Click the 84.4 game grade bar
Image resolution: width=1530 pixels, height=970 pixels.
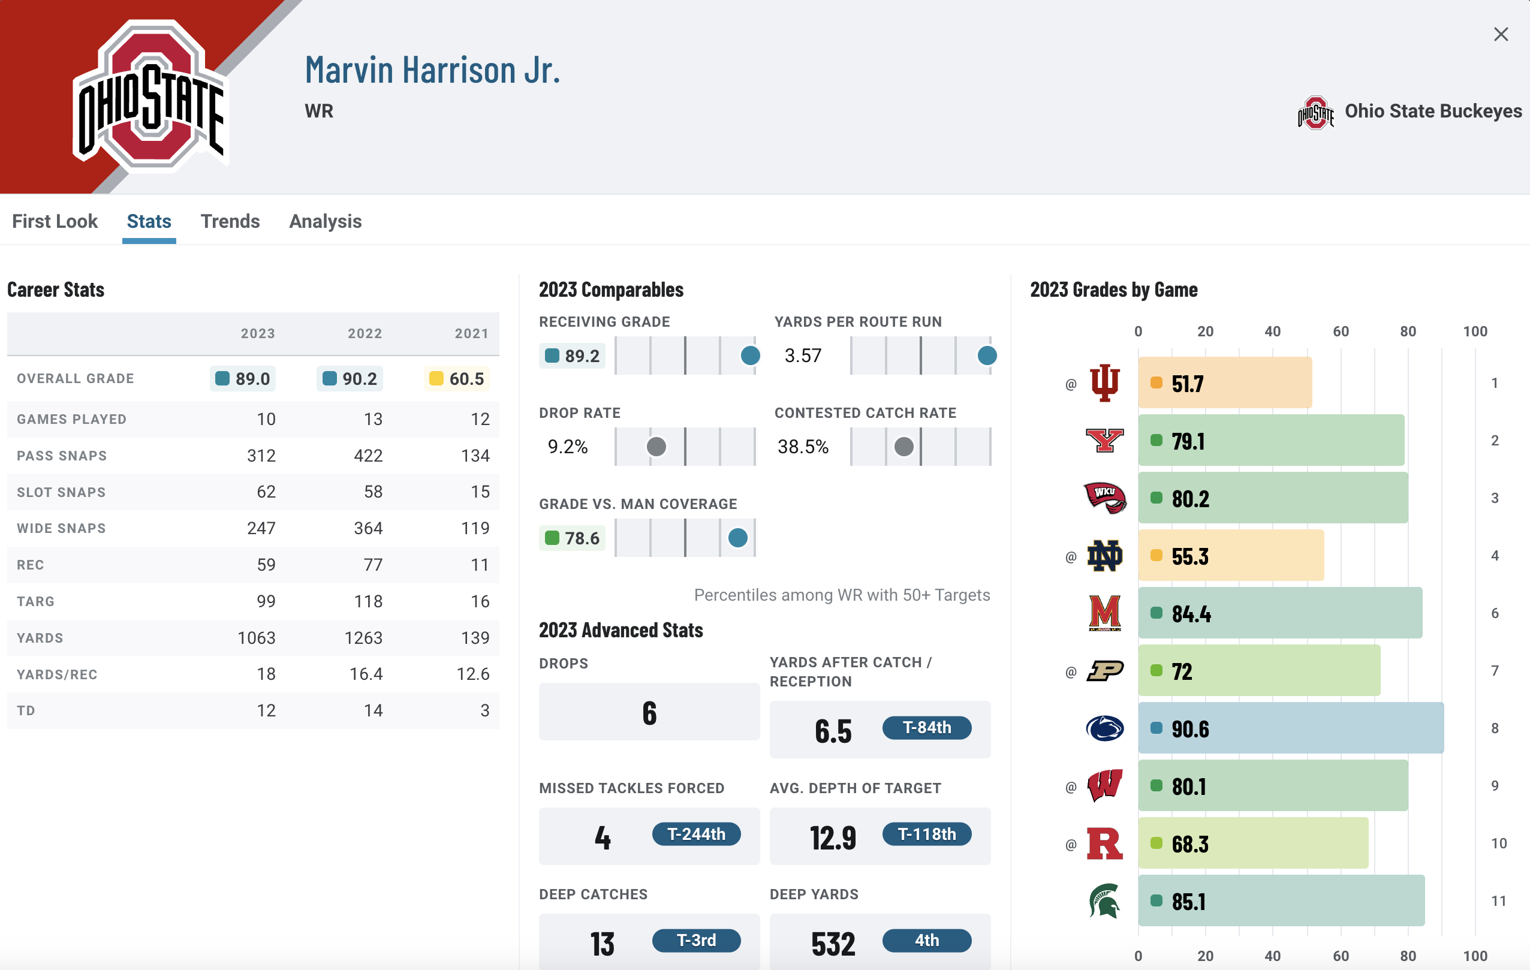pos(1279,613)
